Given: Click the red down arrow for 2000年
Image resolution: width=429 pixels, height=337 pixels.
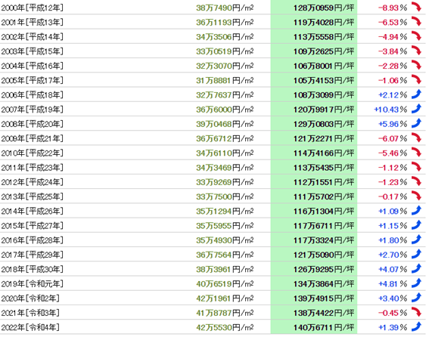Looking at the screenshot, I should click(416, 7).
